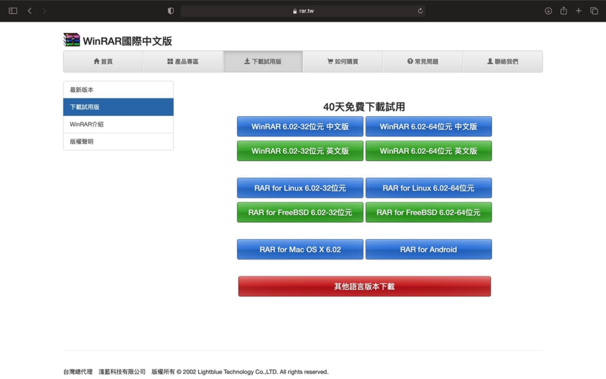Screen dimensions: 606x379
Task: Download RAR for FreeBSD 6.02-32位元
Action: [300, 213]
